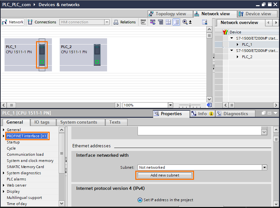Click Network overview right arrow
280x208 pixels.
[x=276, y=23]
